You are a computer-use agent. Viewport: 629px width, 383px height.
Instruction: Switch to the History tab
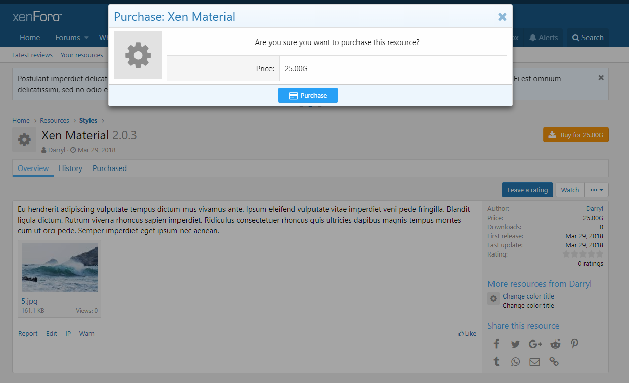click(x=70, y=168)
